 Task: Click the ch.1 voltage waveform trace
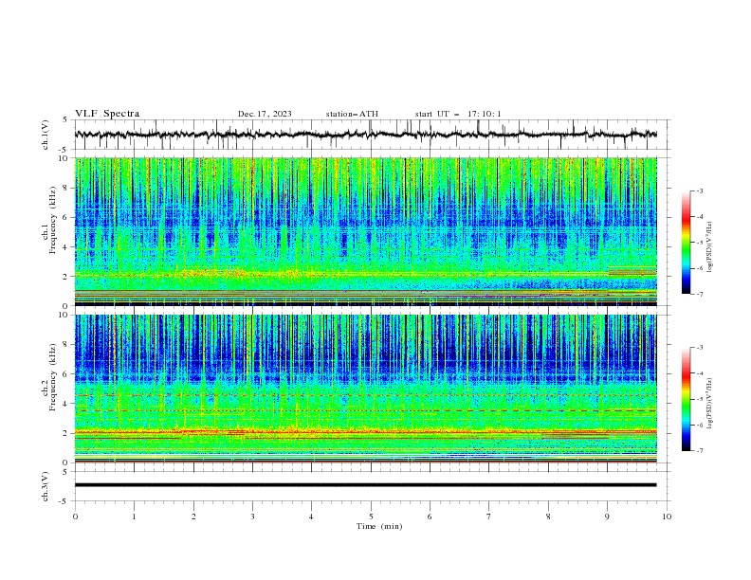[365, 135]
